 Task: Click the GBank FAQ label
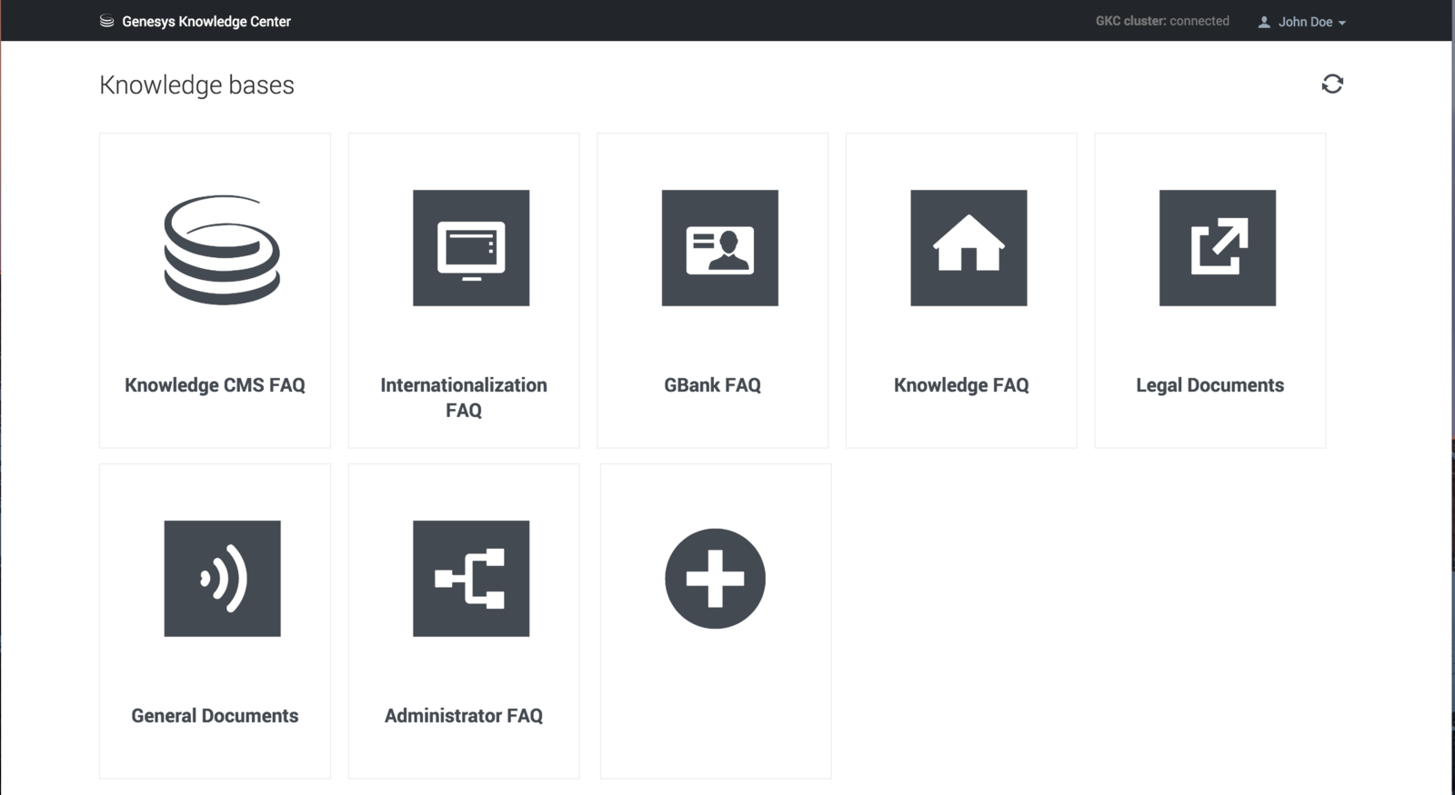click(712, 385)
